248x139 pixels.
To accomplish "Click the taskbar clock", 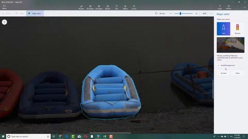I will pyautogui.click(x=237, y=136).
